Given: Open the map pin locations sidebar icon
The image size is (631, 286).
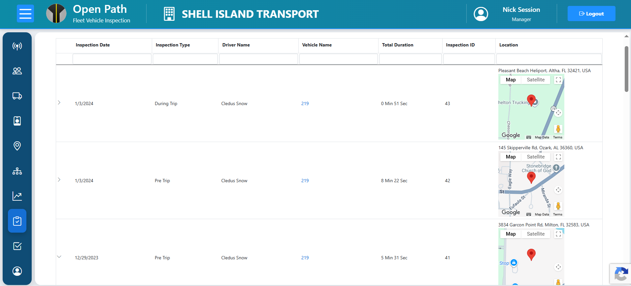Looking at the screenshot, I should pos(17,146).
